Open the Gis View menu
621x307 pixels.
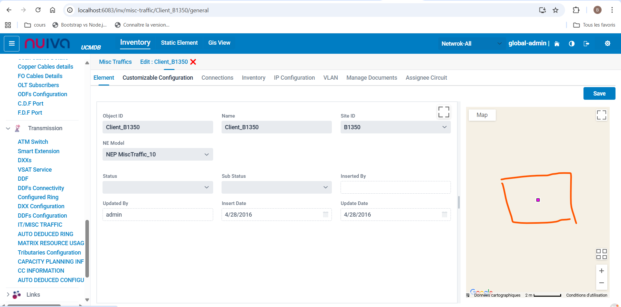[x=219, y=43]
